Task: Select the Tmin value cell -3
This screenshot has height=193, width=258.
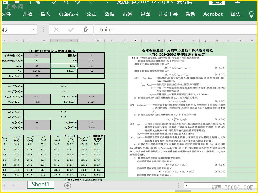Action: 91,66
